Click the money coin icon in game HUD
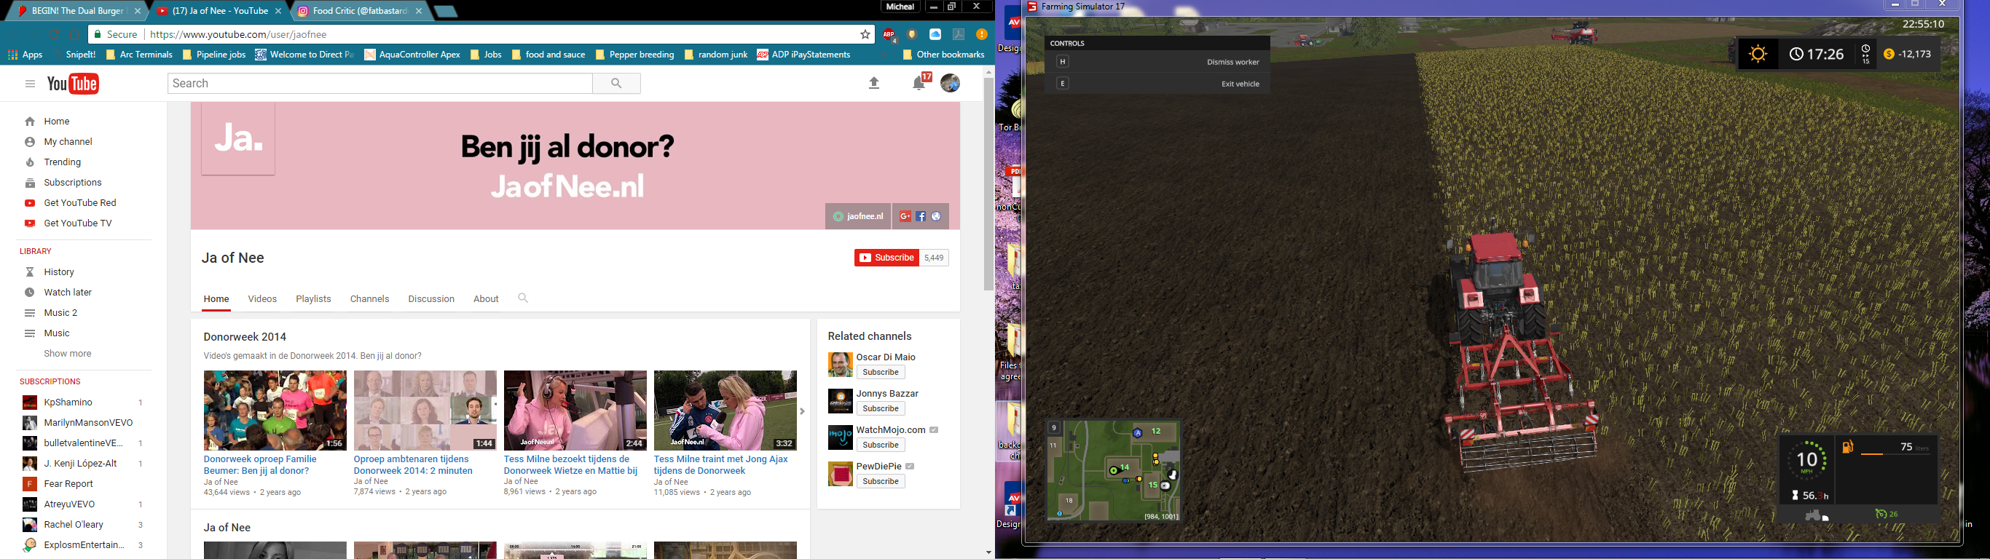 1889,54
